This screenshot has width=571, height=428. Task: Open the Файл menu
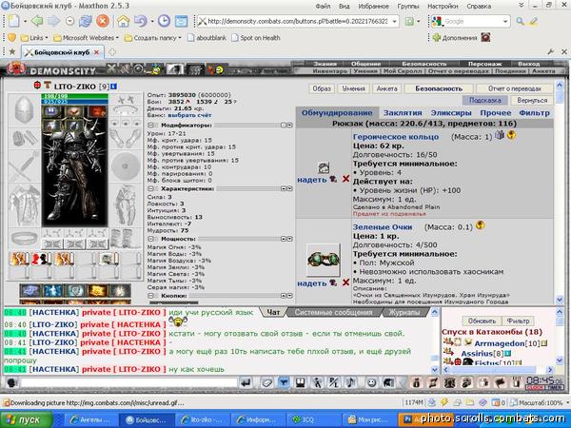pyautogui.click(x=323, y=7)
